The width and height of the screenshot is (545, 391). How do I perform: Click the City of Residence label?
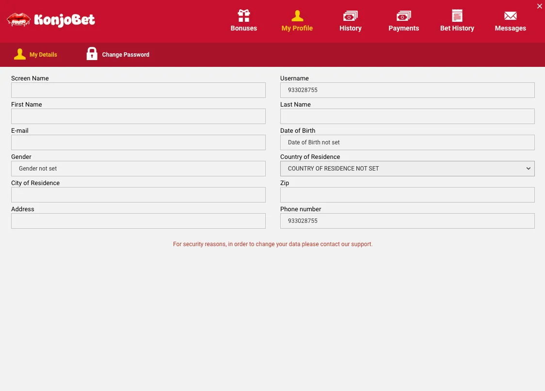[35, 183]
